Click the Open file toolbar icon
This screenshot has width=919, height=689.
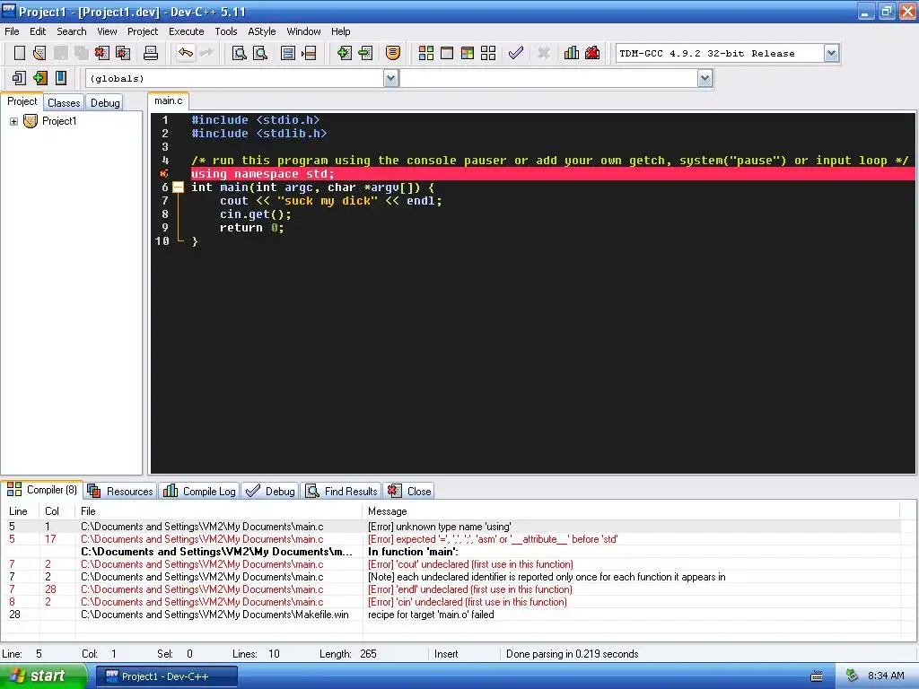(39, 53)
